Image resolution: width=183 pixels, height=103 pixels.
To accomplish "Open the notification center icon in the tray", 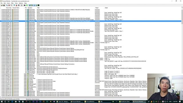I will pos(180,102).
